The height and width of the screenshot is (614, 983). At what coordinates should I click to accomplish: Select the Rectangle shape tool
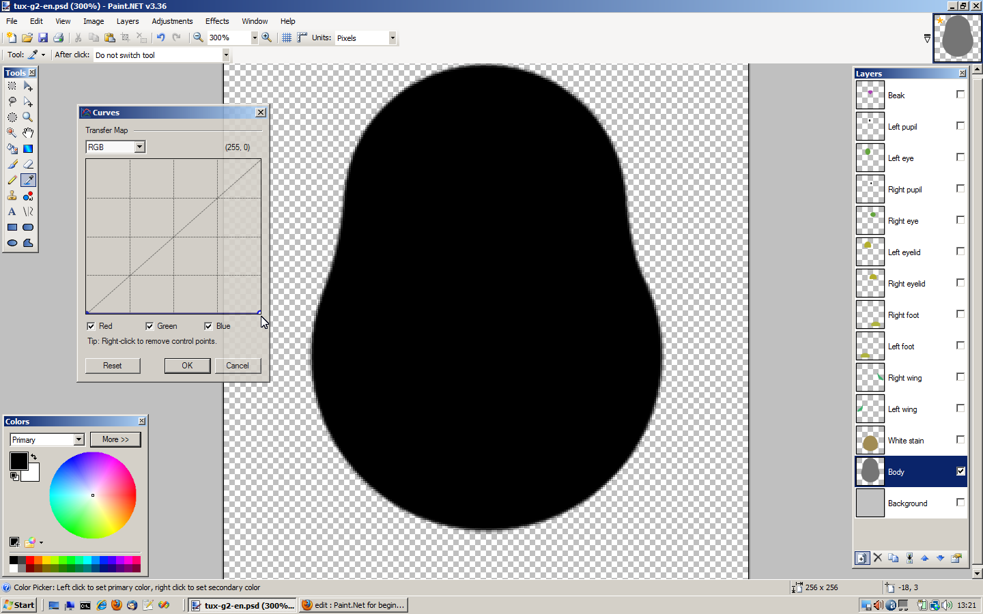click(x=12, y=227)
